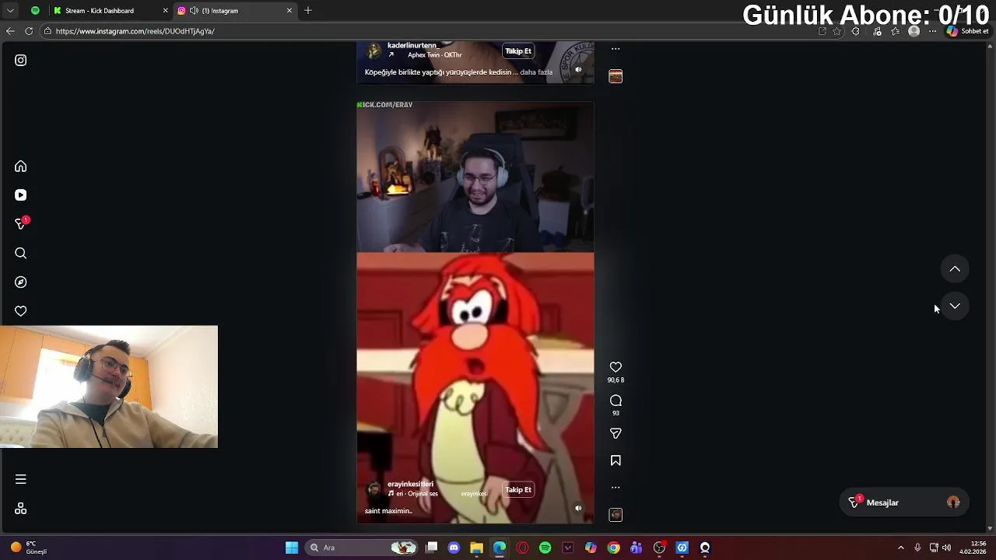Viewport: 996px width, 560px height.
Task: Open File Explorer from the taskbar
Action: tap(477, 548)
